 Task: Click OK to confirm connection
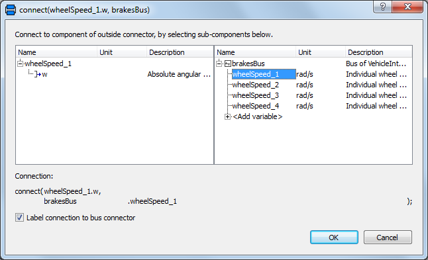click(334, 238)
